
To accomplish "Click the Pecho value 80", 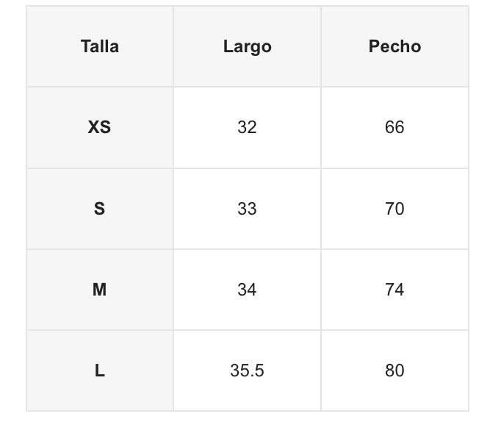I will click(x=394, y=371).
